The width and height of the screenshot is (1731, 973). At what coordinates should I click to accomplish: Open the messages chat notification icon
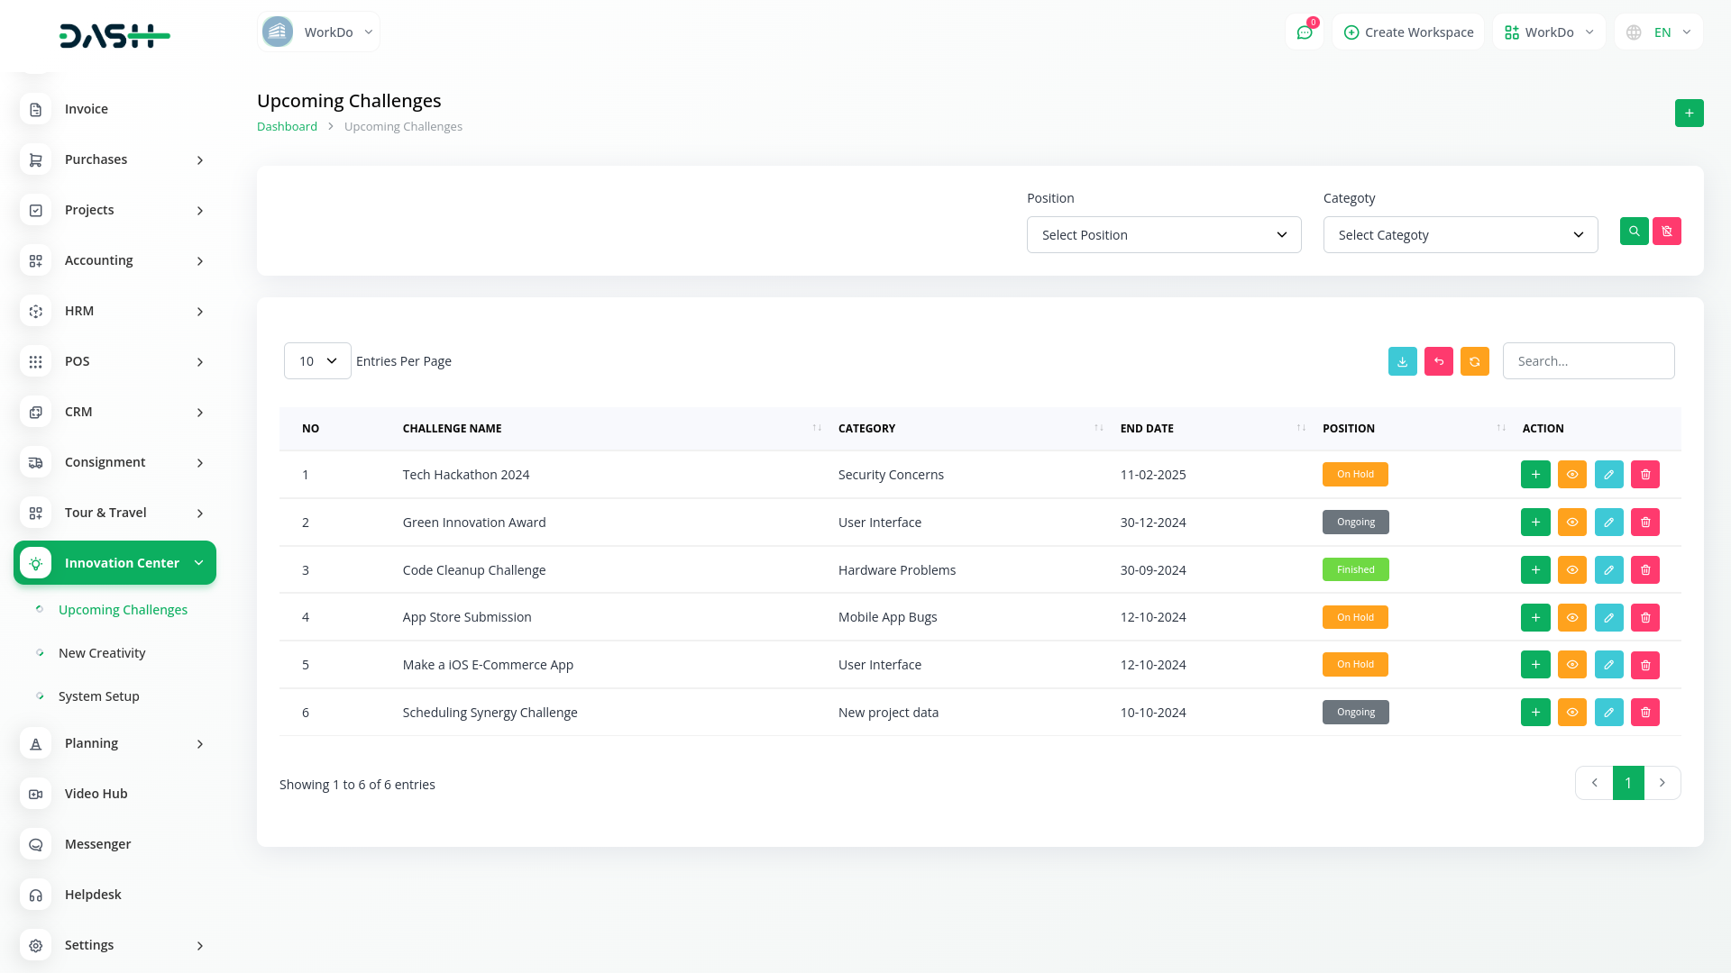[x=1304, y=32]
